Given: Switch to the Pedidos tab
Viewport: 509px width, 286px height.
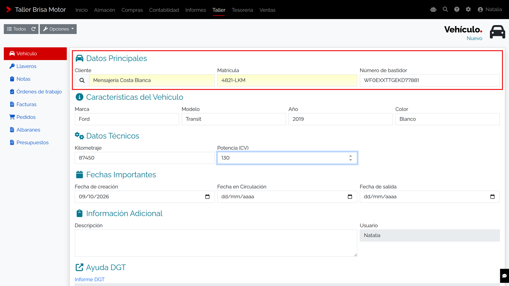Looking at the screenshot, I should pyautogui.click(x=35, y=117).
